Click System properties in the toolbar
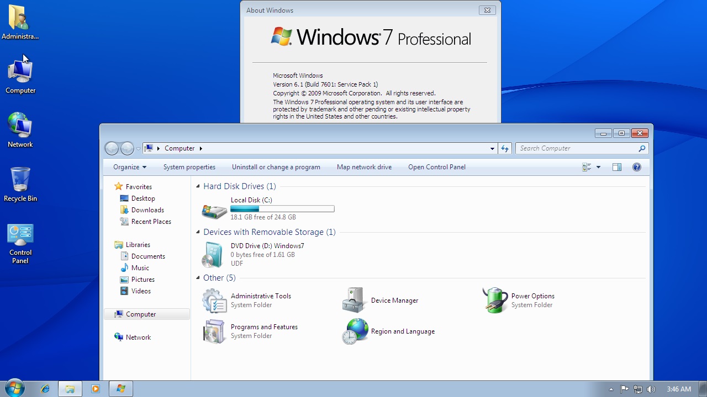 [189, 167]
